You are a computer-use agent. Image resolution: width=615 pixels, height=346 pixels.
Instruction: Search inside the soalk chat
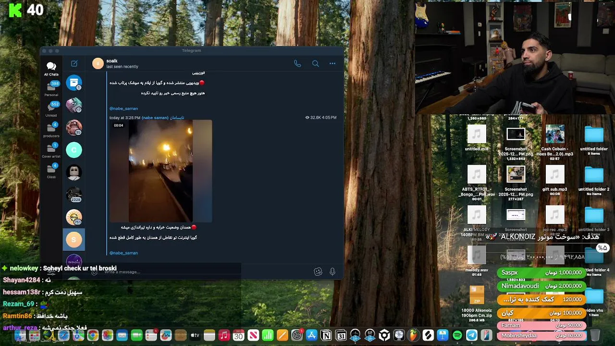point(315,63)
